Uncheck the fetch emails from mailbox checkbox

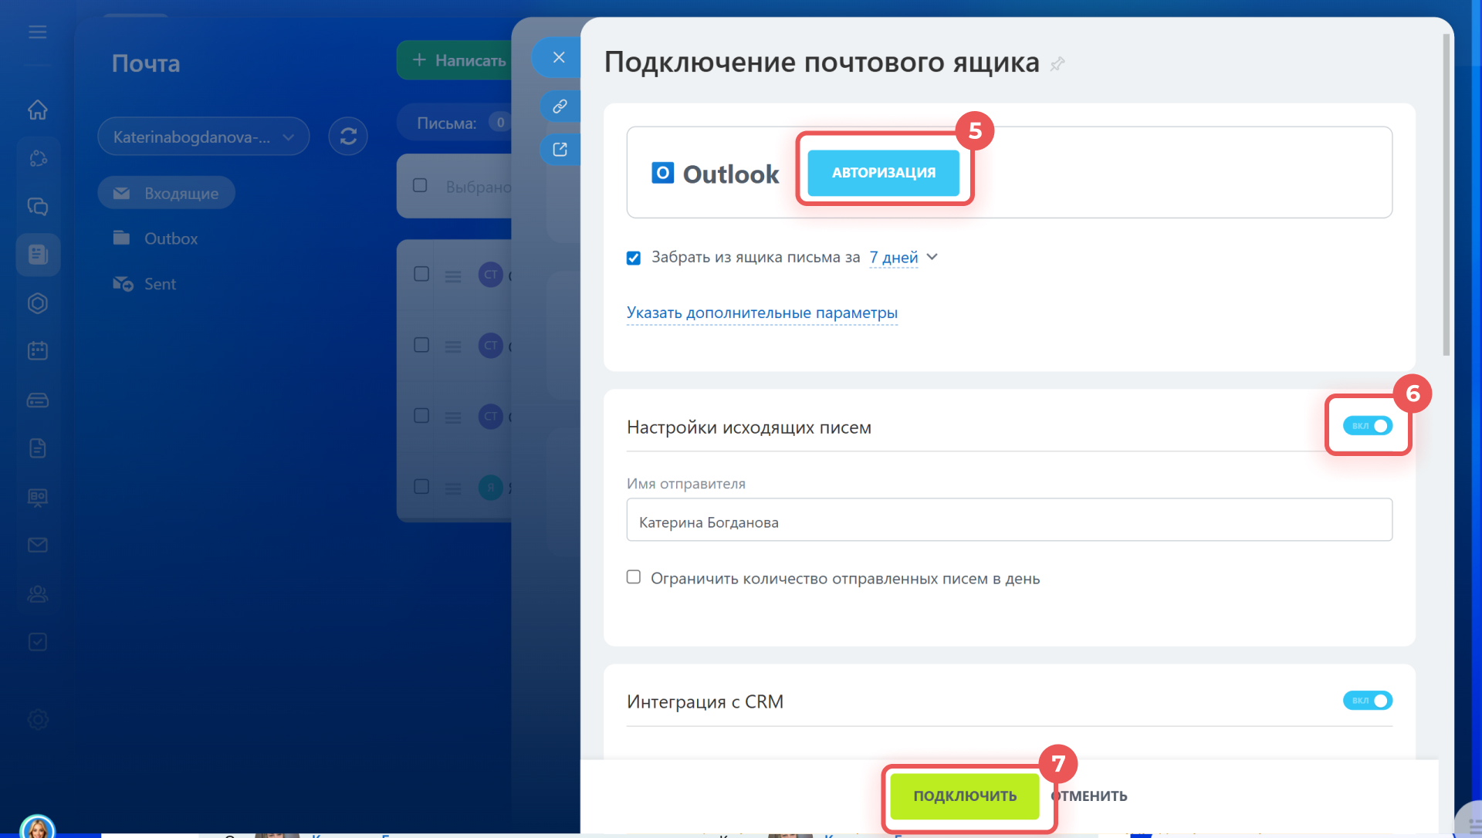click(634, 258)
